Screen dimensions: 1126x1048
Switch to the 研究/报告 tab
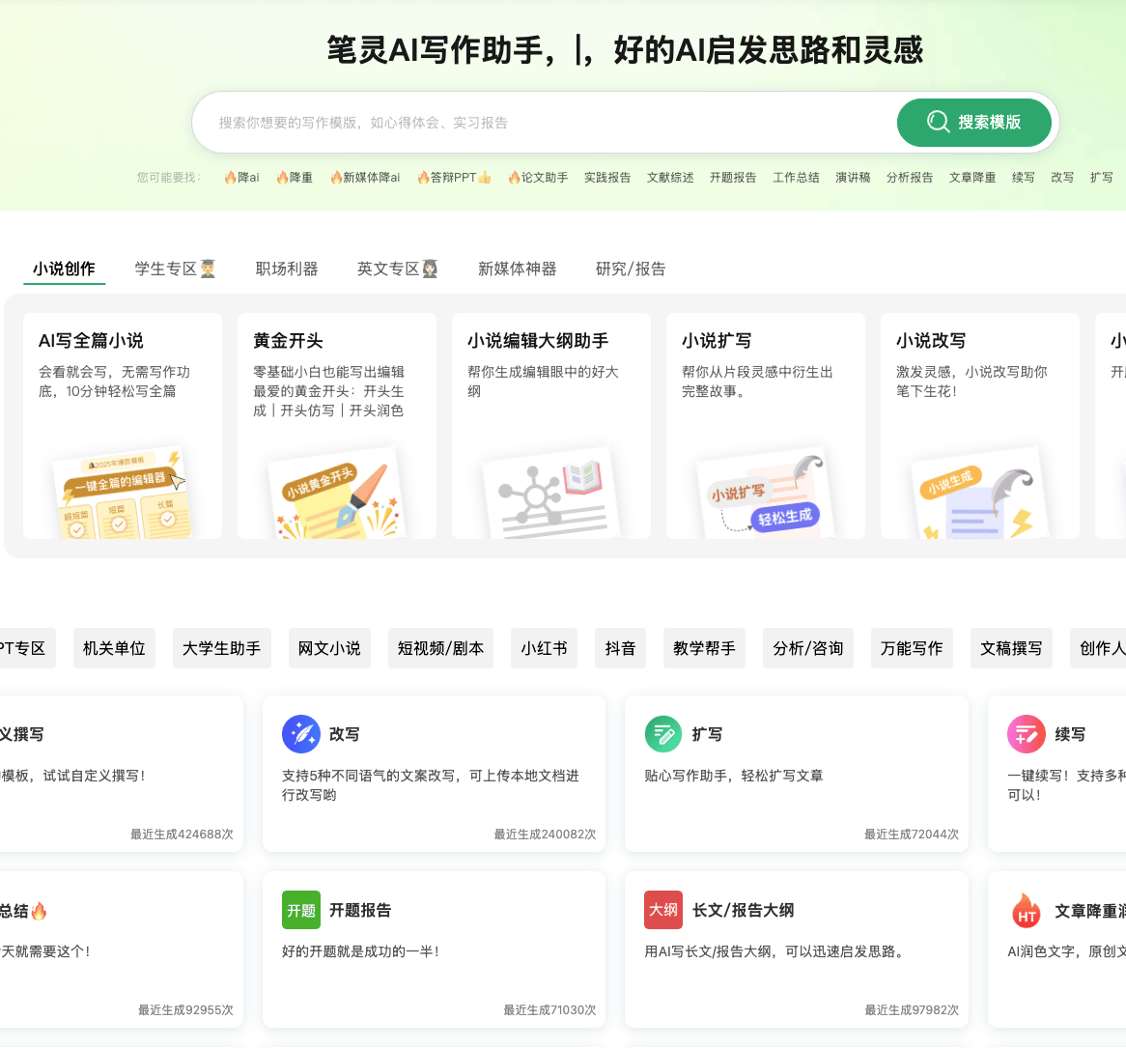pyautogui.click(x=631, y=269)
